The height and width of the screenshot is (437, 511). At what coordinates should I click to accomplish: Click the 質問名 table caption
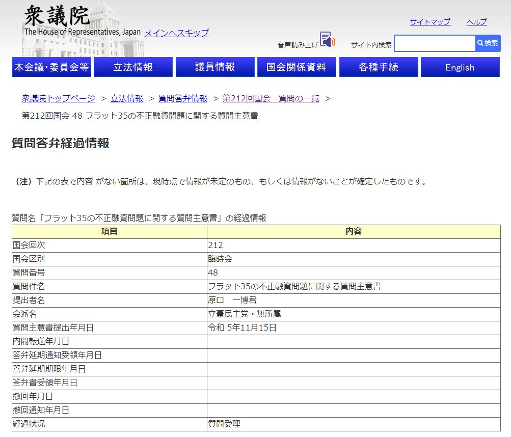[139, 218]
